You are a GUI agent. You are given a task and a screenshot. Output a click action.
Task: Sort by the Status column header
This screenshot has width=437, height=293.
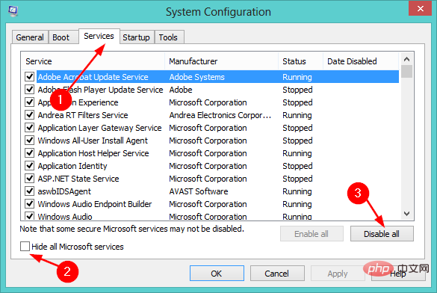pyautogui.click(x=301, y=61)
